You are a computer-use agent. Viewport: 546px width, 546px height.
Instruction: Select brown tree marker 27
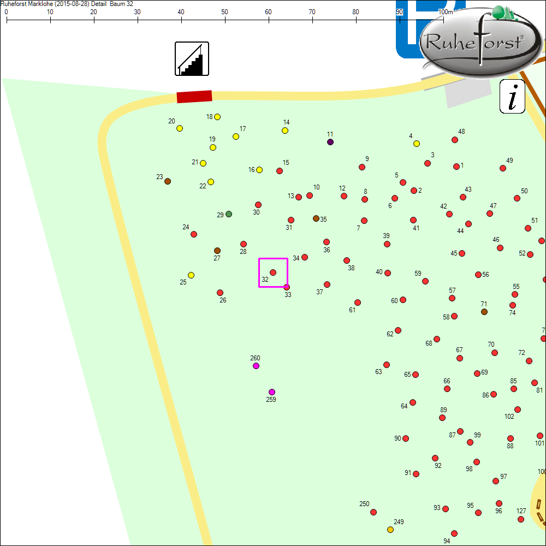click(x=217, y=251)
